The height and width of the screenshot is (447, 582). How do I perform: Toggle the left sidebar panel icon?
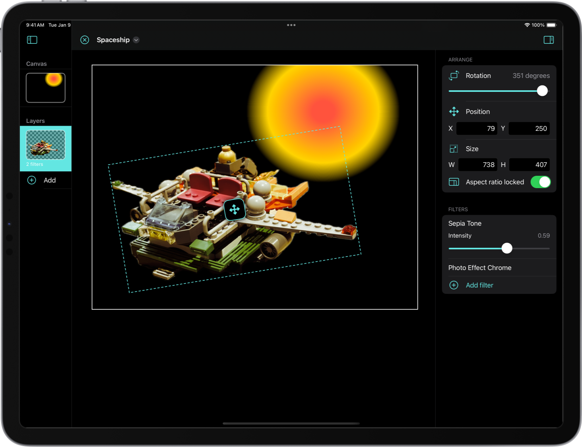32,40
